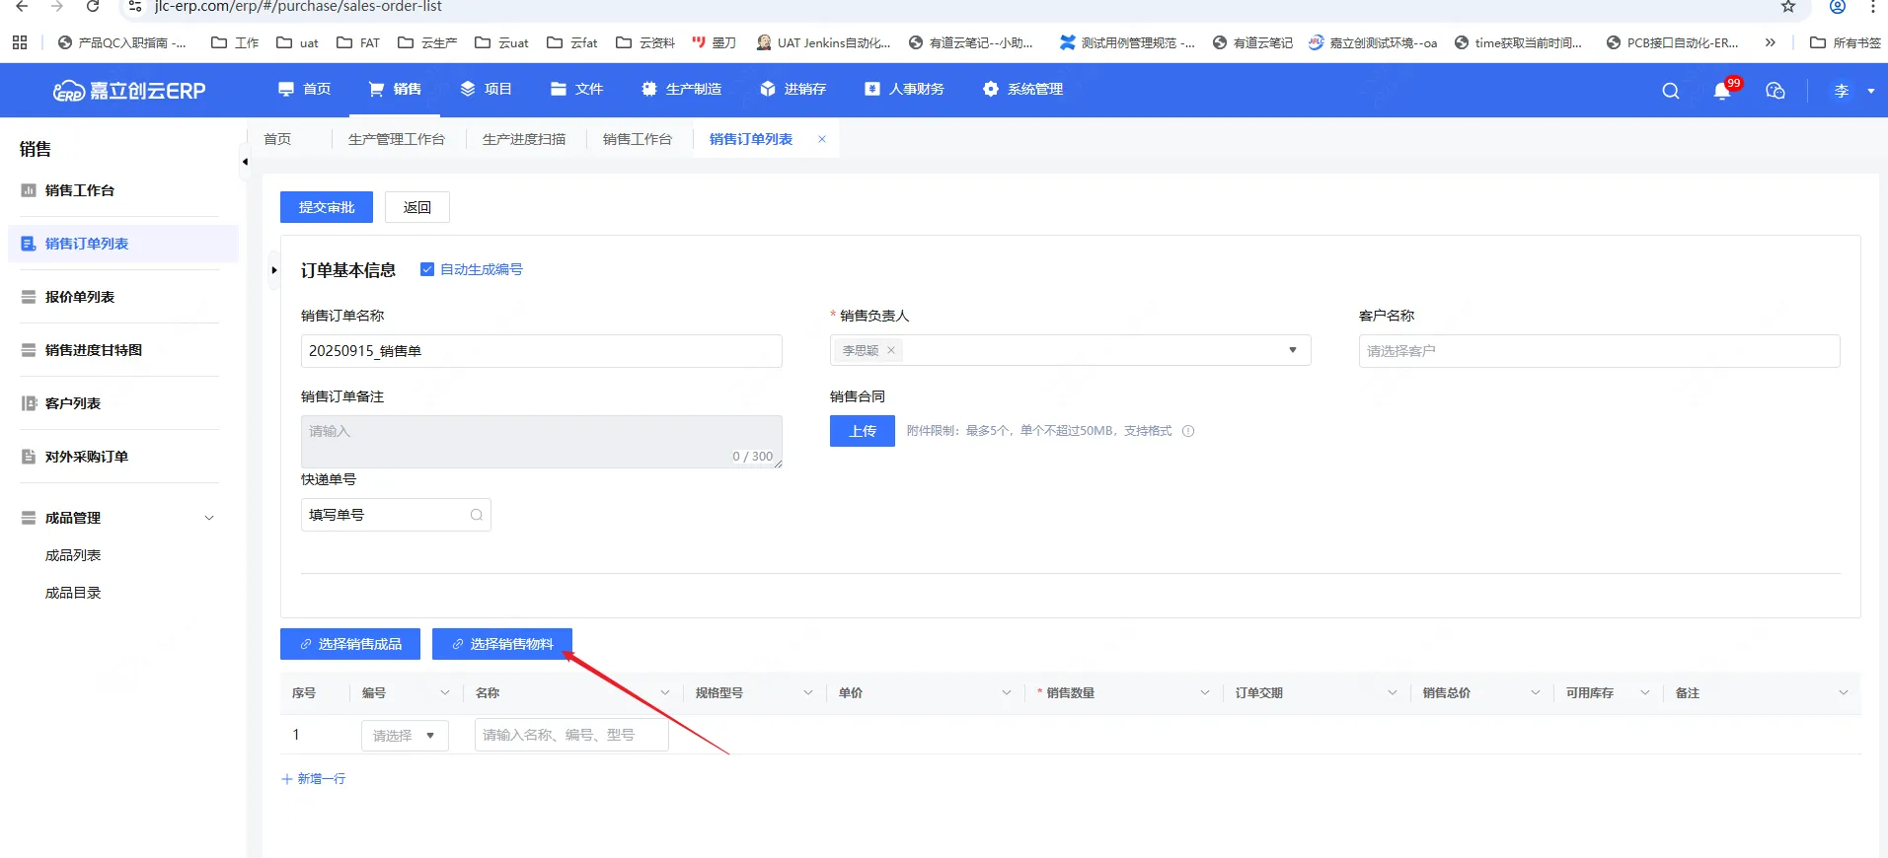This screenshot has width=1888, height=858.
Task: Click the 客户名称 input field
Action: 1598,351
